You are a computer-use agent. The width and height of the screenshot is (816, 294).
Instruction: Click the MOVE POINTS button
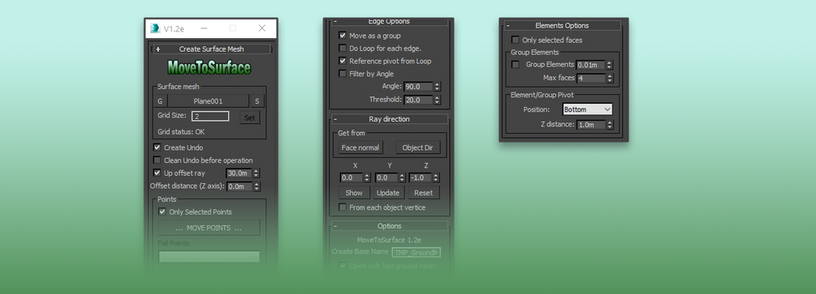(209, 228)
